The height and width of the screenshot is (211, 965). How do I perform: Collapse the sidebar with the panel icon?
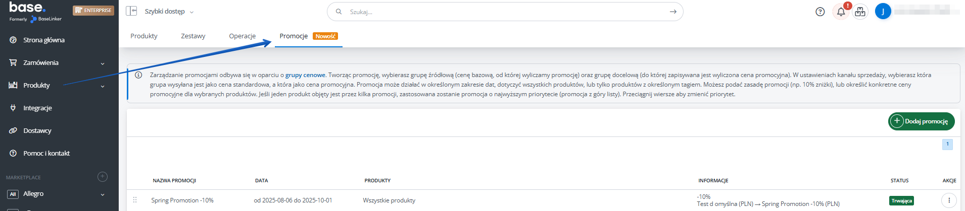coord(131,11)
